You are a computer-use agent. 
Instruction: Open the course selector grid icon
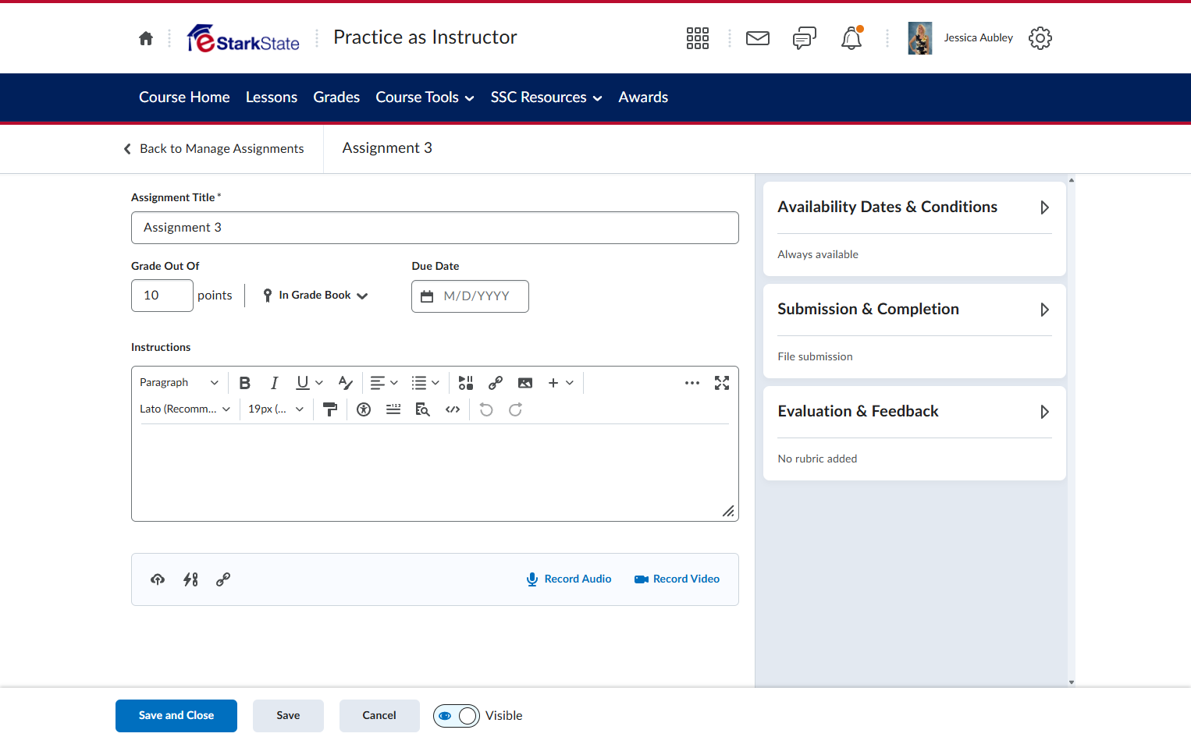(698, 38)
